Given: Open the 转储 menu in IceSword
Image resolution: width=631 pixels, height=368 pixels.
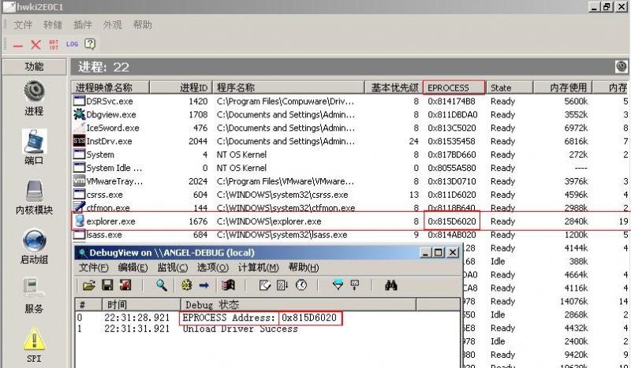Looking at the screenshot, I should pos(53,25).
